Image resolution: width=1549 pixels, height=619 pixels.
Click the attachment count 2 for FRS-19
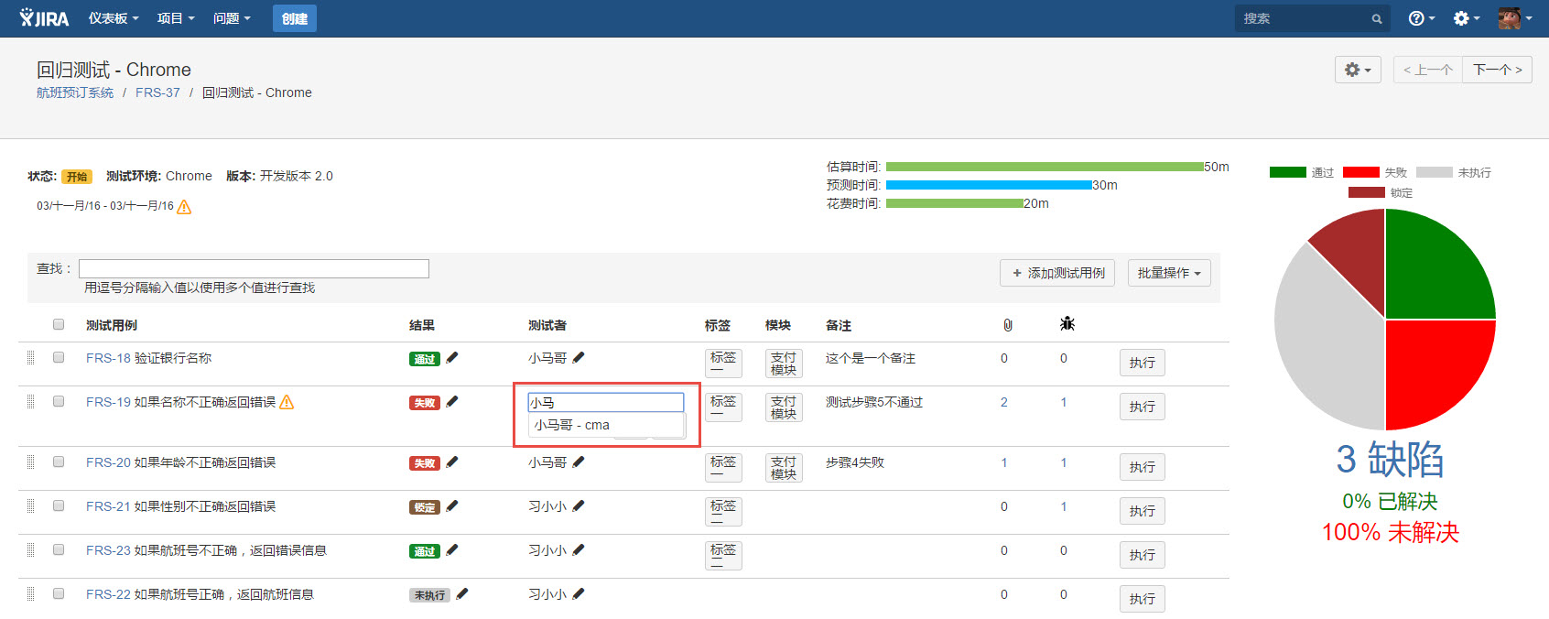[1004, 402]
